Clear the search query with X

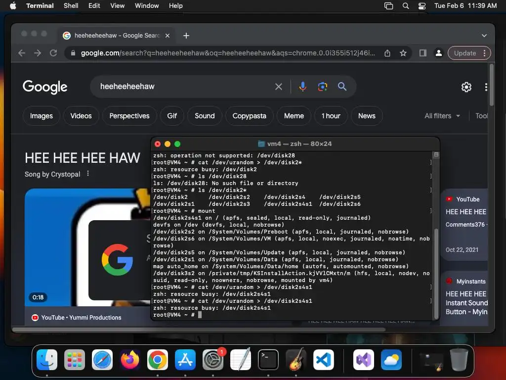[x=279, y=86]
